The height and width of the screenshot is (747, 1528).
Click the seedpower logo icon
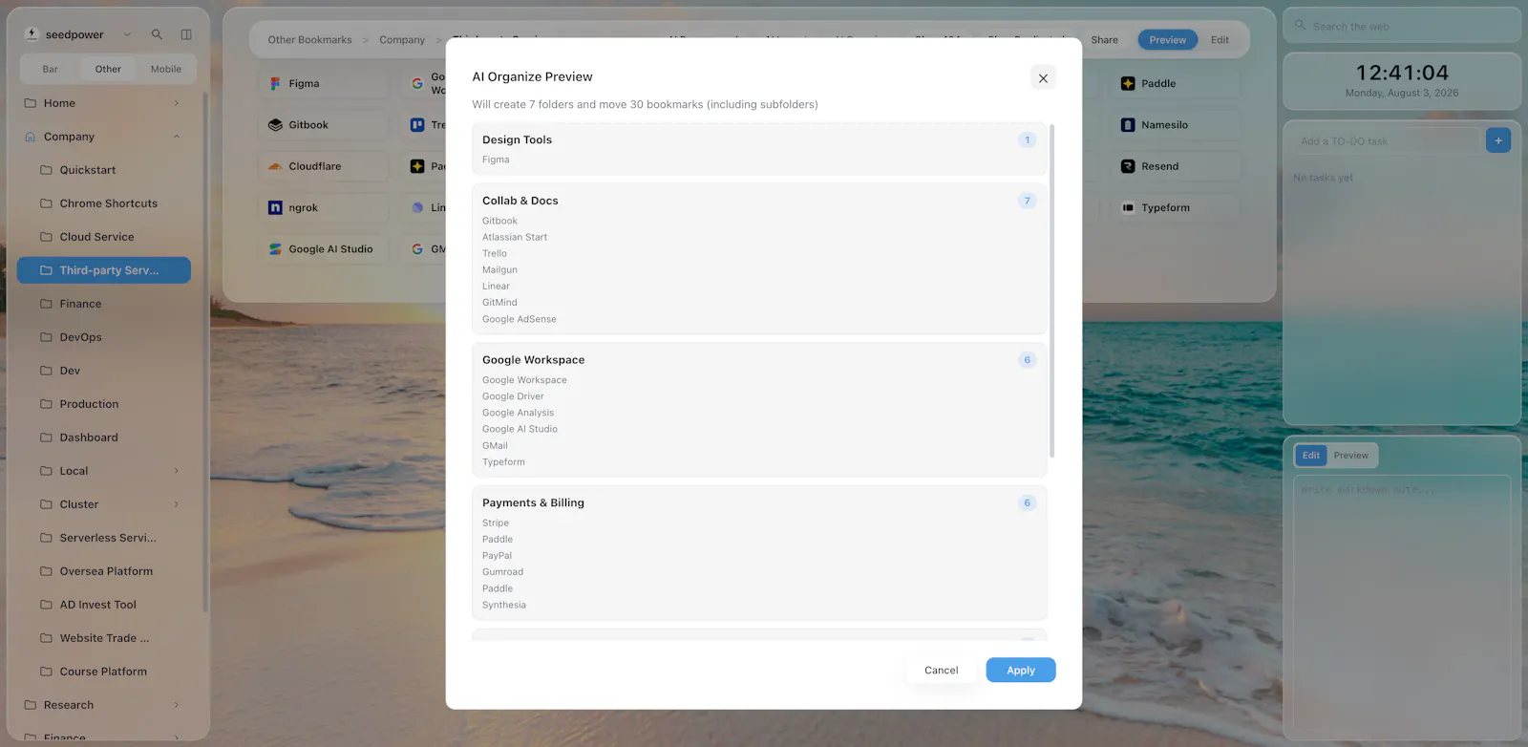coord(32,34)
